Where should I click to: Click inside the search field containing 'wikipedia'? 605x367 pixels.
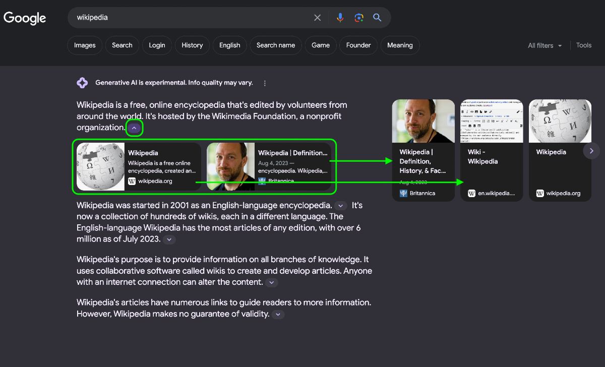tap(192, 18)
